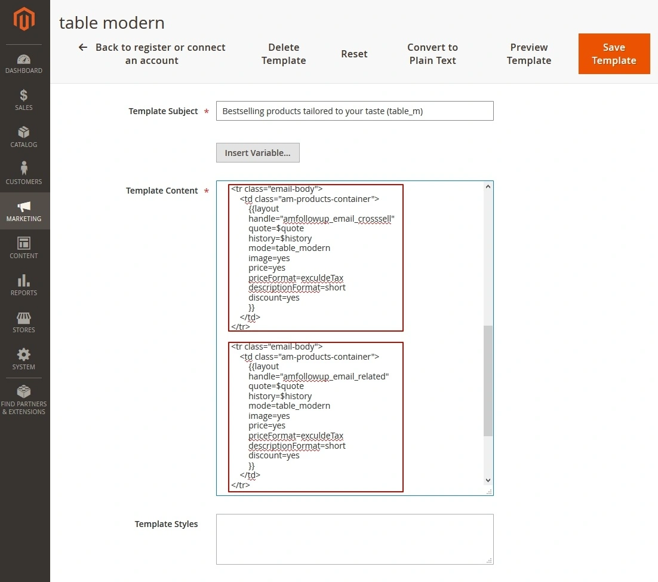This screenshot has height=582, width=658.
Task: Reset the template changes
Action: (354, 54)
